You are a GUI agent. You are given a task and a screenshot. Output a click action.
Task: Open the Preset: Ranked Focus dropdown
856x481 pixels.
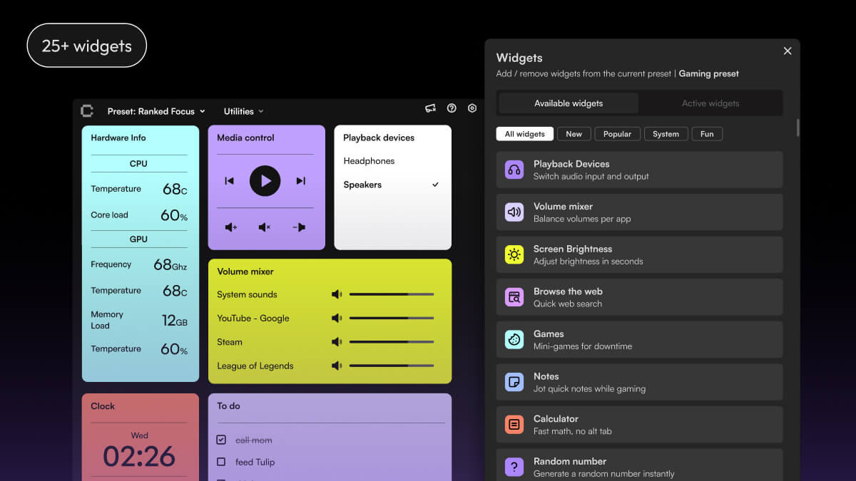[156, 111]
